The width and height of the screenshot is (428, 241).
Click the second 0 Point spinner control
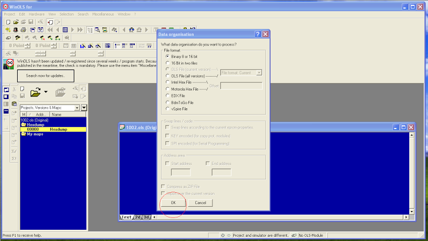pyautogui.click(x=54, y=46)
